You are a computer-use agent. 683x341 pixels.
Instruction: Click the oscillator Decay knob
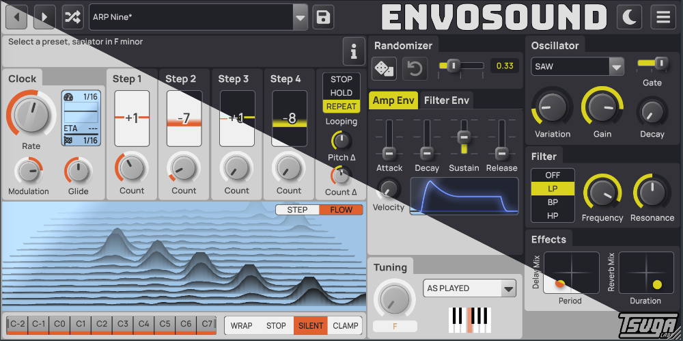coord(652,111)
